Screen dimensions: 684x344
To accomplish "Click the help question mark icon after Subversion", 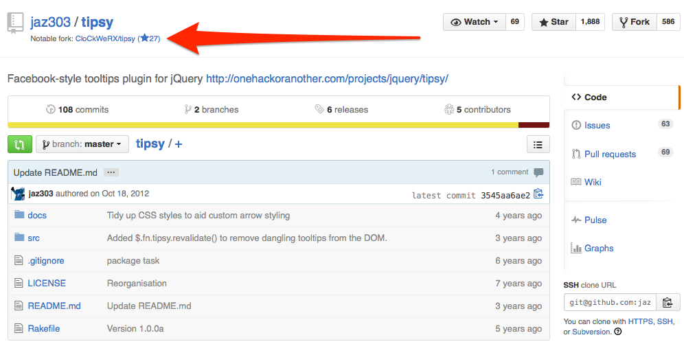I will click(x=617, y=332).
